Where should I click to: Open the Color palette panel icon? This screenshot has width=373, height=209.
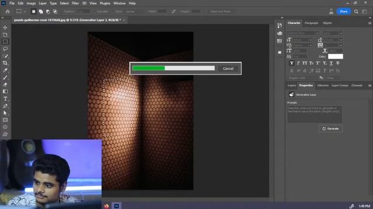point(280,34)
